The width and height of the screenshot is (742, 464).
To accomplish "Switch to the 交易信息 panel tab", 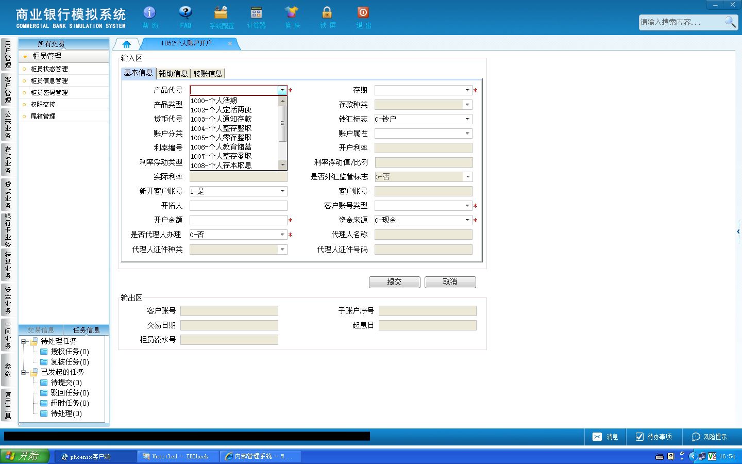I will [41, 330].
